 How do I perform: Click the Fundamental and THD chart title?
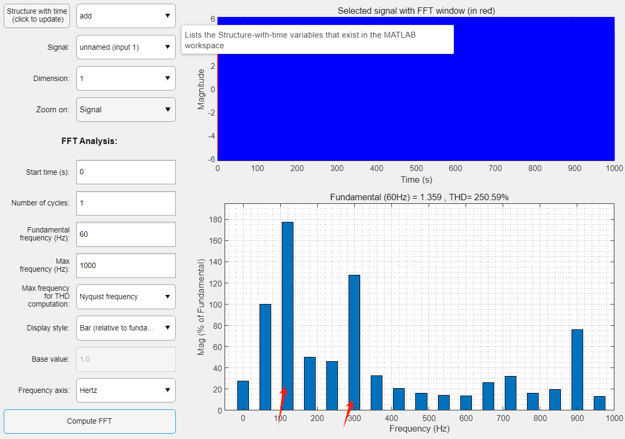419,197
